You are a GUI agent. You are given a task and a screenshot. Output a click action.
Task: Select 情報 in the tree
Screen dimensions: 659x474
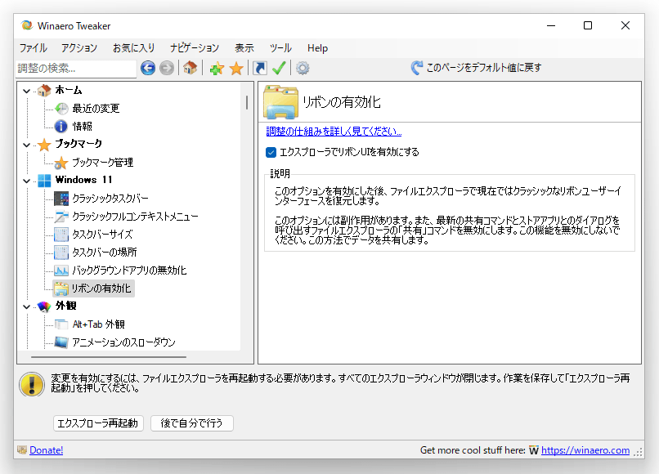click(83, 126)
